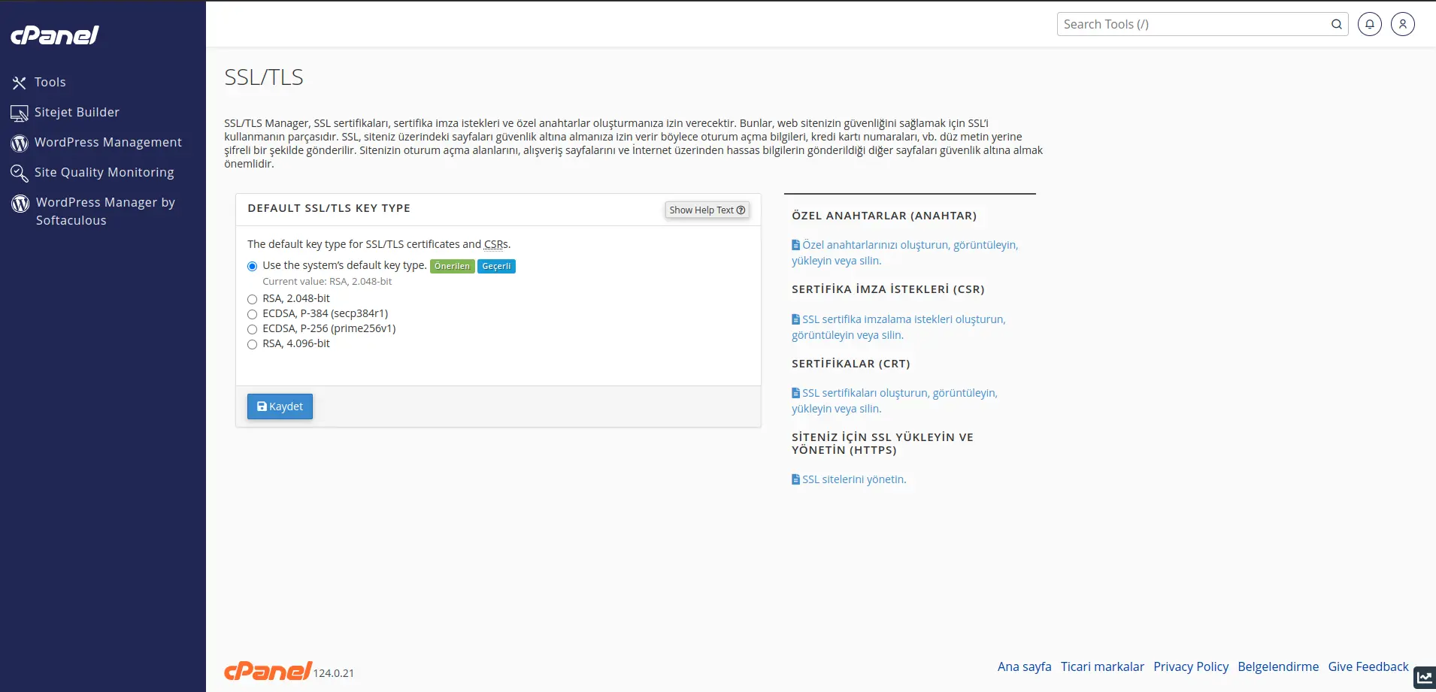Open the notifications bell
Screen dimensions: 1436x692
click(x=1370, y=24)
